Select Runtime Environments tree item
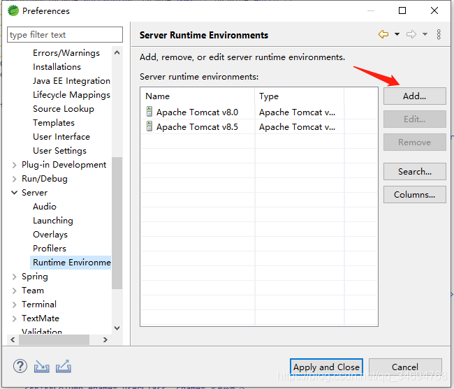This screenshot has width=454, height=389. pyautogui.click(x=71, y=263)
